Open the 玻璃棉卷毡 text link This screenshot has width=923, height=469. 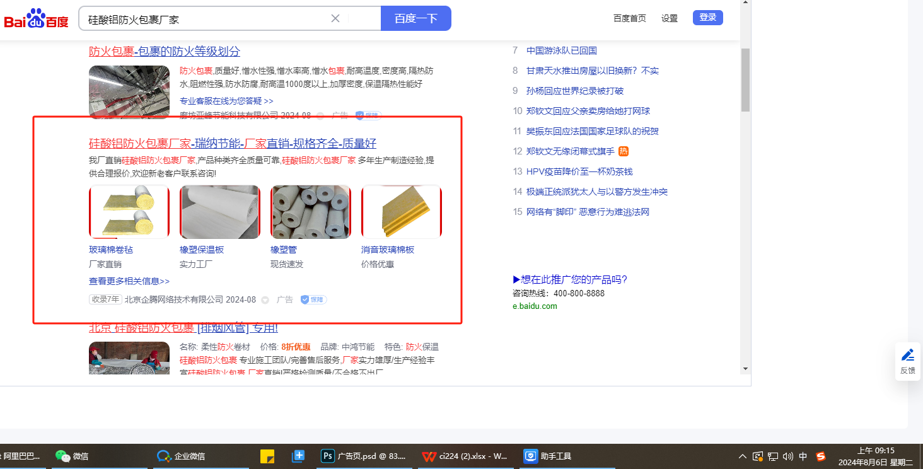pos(111,250)
